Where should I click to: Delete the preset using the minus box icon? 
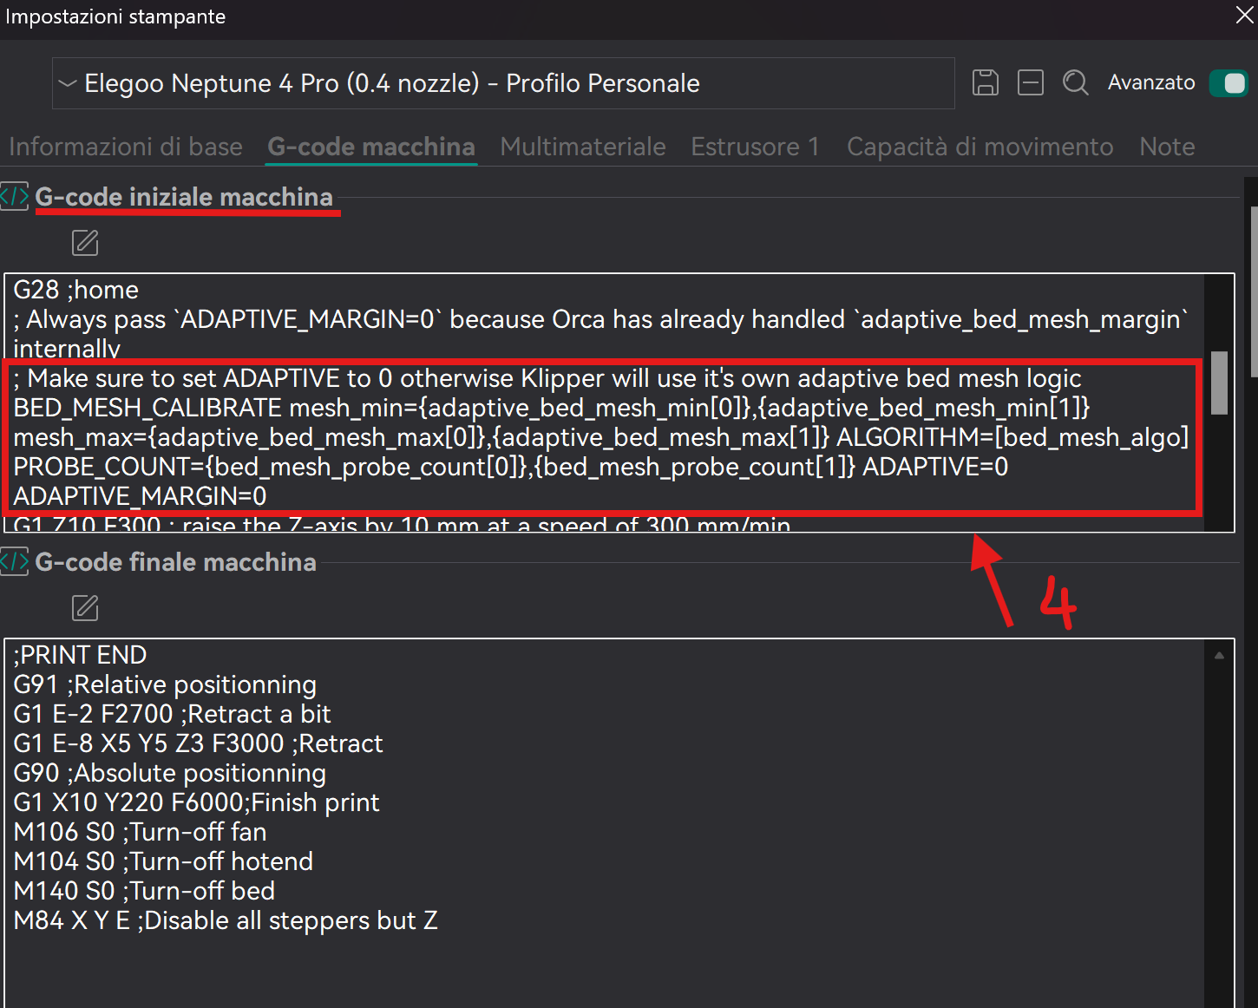coord(1030,82)
